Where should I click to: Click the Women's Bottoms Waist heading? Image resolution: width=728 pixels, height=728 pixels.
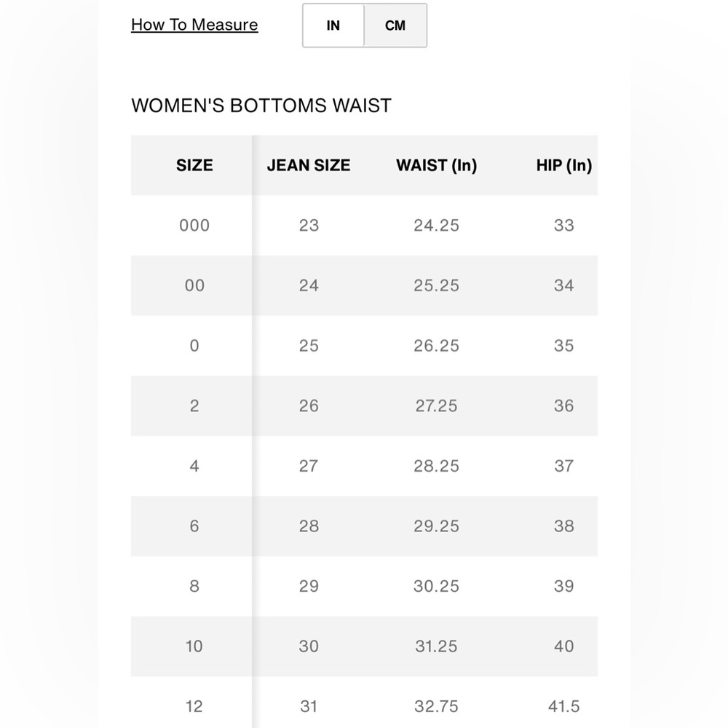coord(261,106)
